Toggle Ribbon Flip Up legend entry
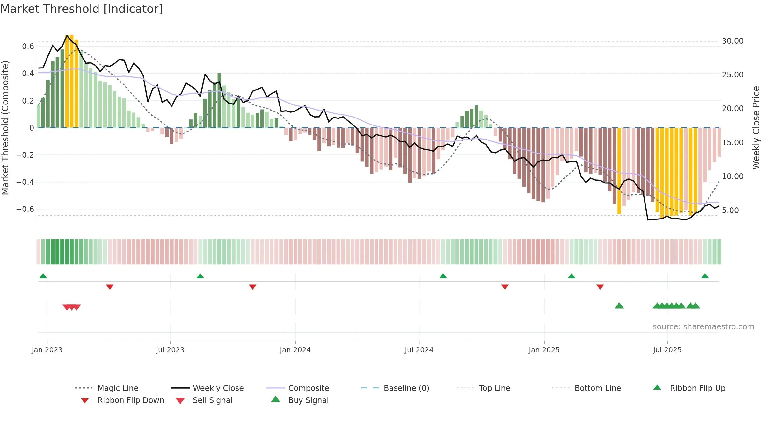The width and height of the screenshot is (765, 430). point(689,388)
